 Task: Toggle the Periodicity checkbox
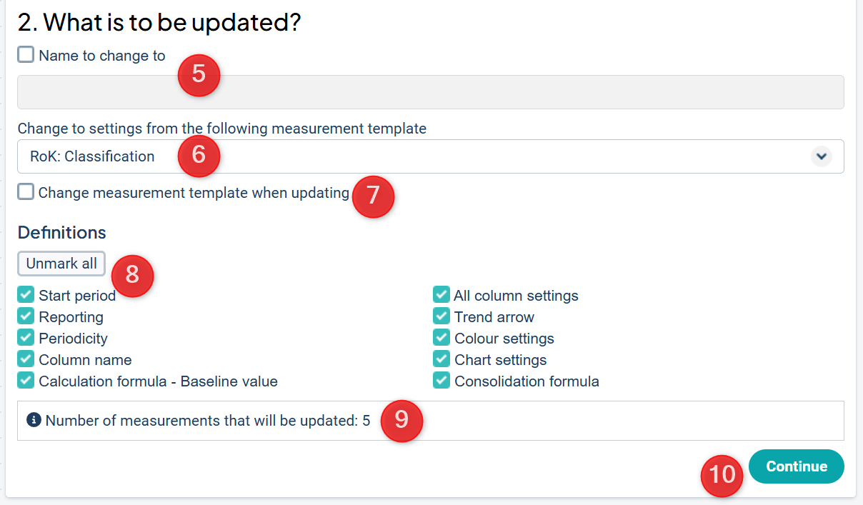[x=26, y=338]
